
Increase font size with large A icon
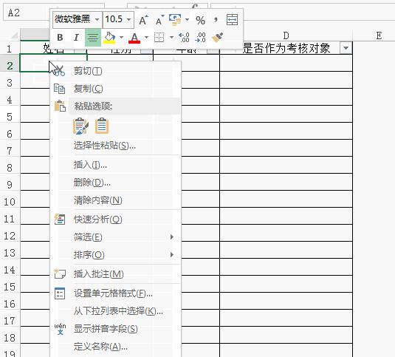pyautogui.click(x=143, y=20)
